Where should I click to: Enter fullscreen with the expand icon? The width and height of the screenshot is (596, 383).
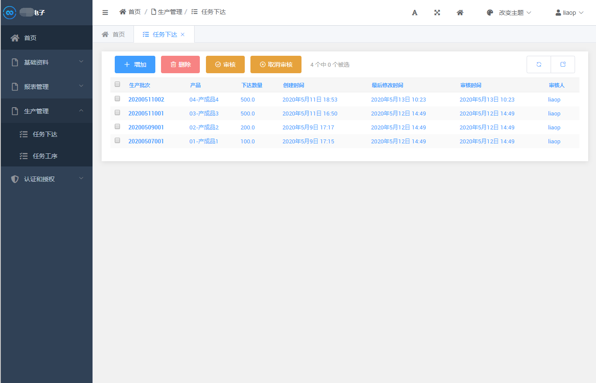point(437,13)
